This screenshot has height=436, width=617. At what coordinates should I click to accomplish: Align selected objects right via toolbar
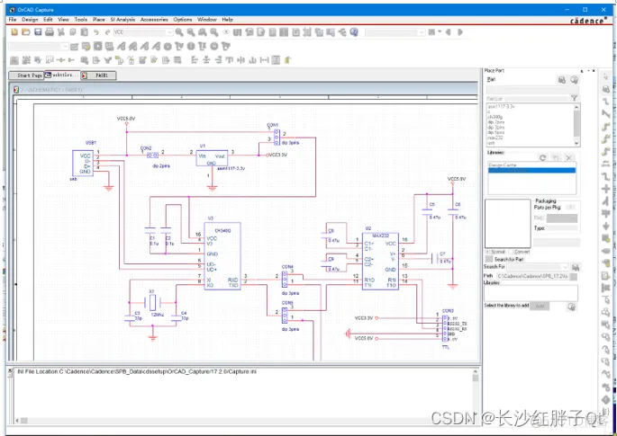coord(218,60)
